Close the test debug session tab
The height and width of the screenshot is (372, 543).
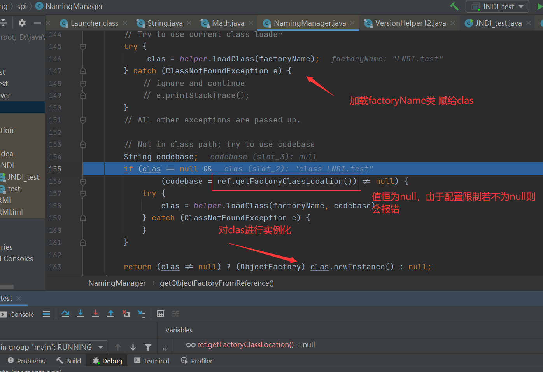19,299
